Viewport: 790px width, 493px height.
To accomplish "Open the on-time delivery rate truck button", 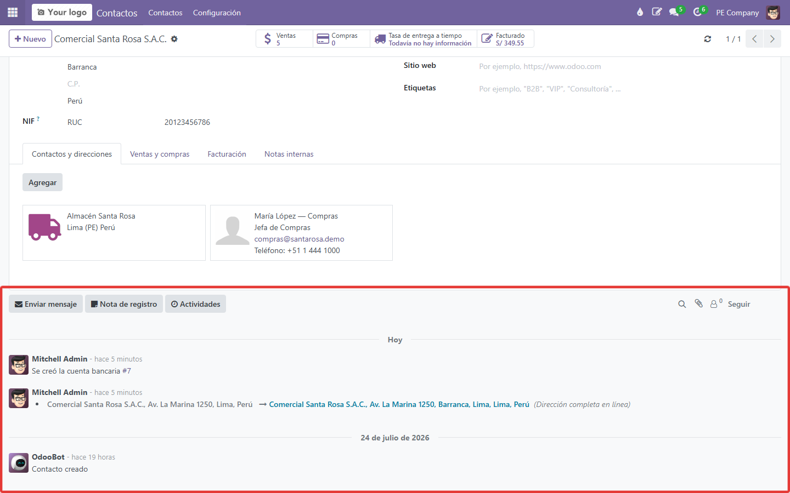I will click(423, 39).
